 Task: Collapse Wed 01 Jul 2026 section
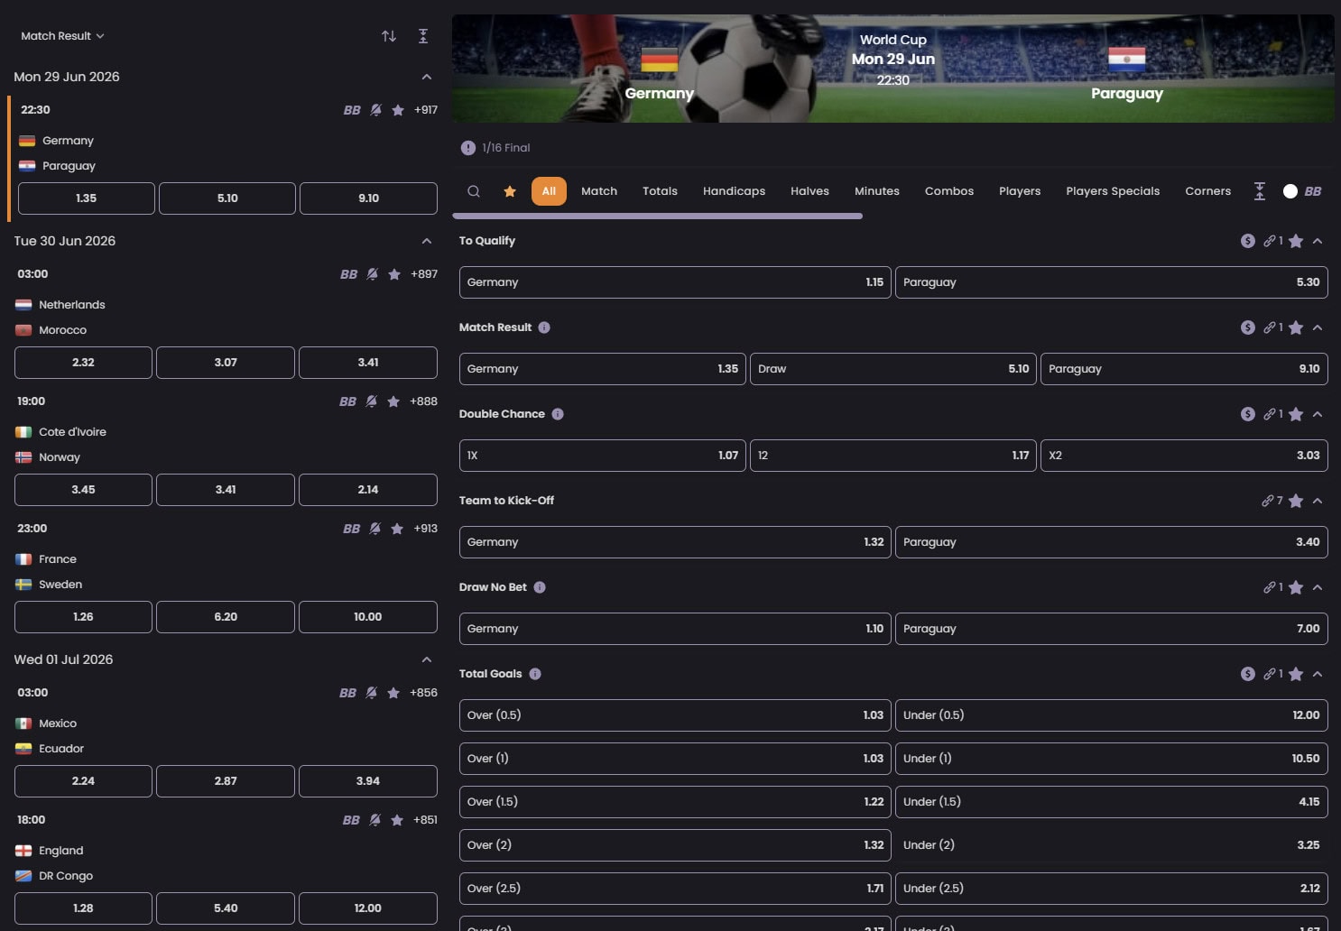pos(427,659)
